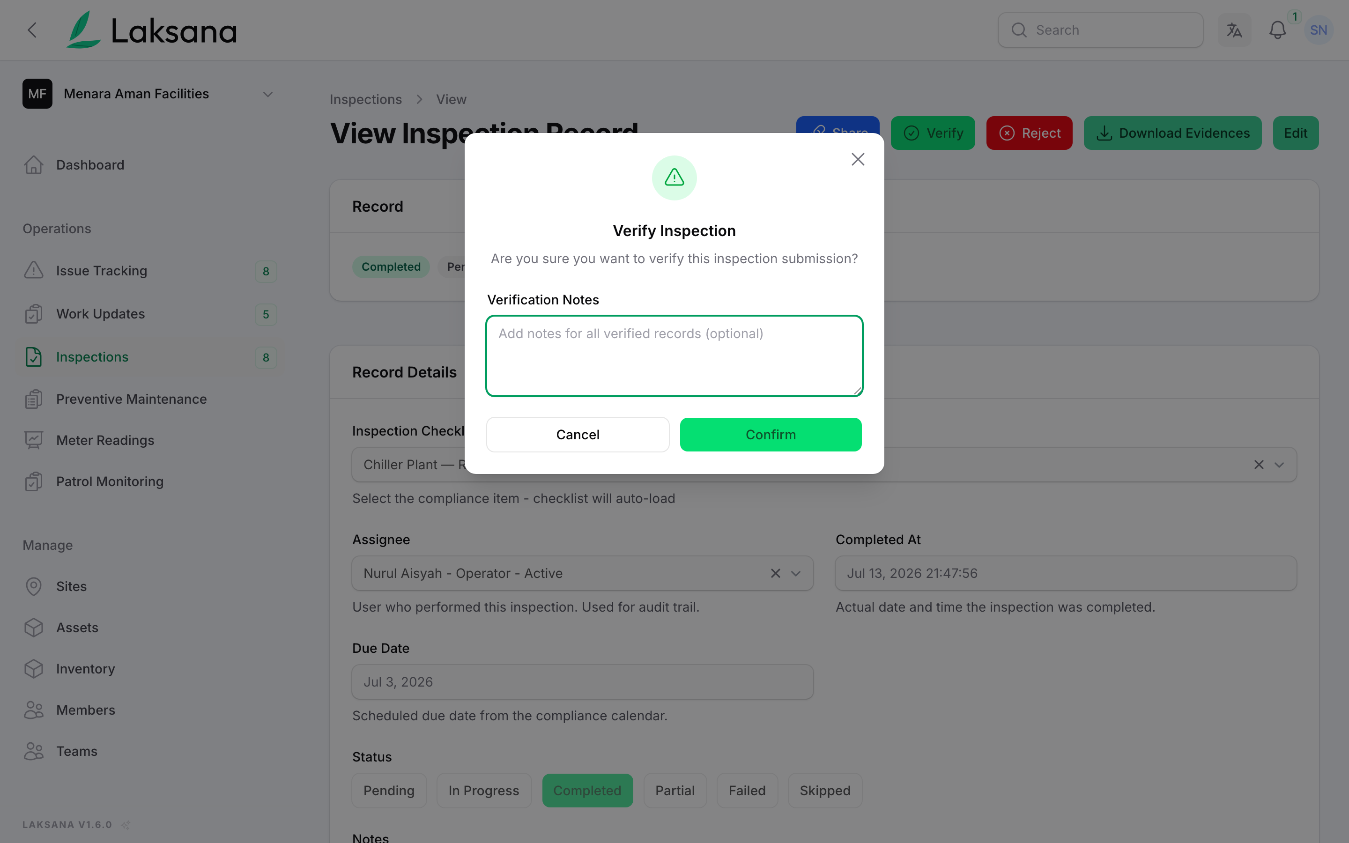
Task: Open the language translate icon
Action: coord(1234,30)
